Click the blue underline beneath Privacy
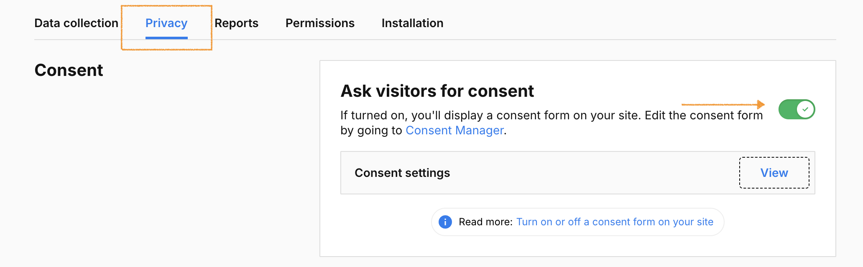The width and height of the screenshot is (863, 267). (166, 38)
